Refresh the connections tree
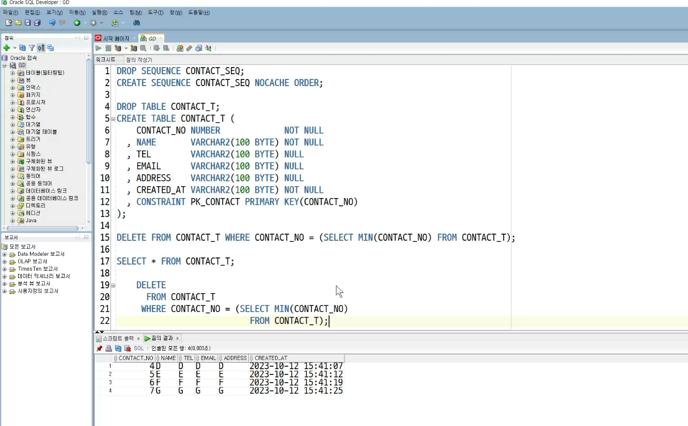Screen dimensions: 688x426 [23, 48]
